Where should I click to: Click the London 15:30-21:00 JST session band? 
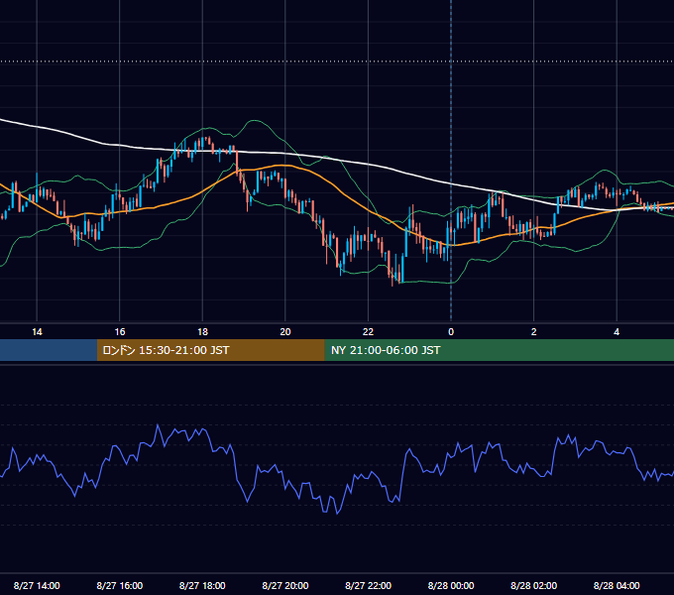tap(210, 350)
